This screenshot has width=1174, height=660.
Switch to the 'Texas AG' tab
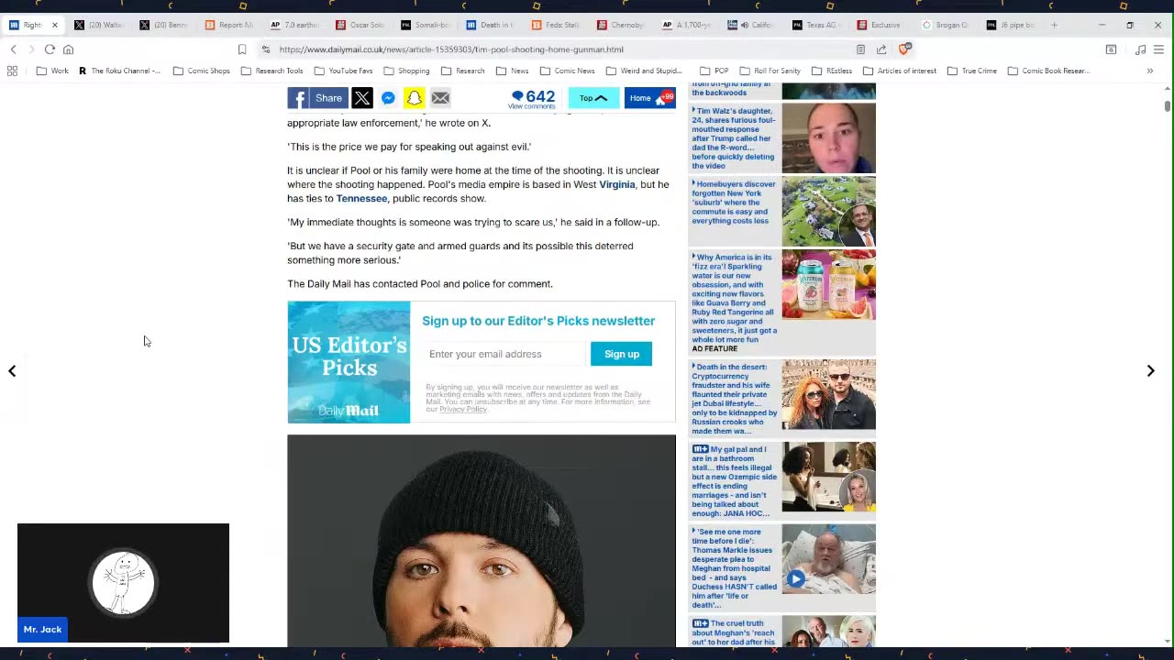coord(817,25)
